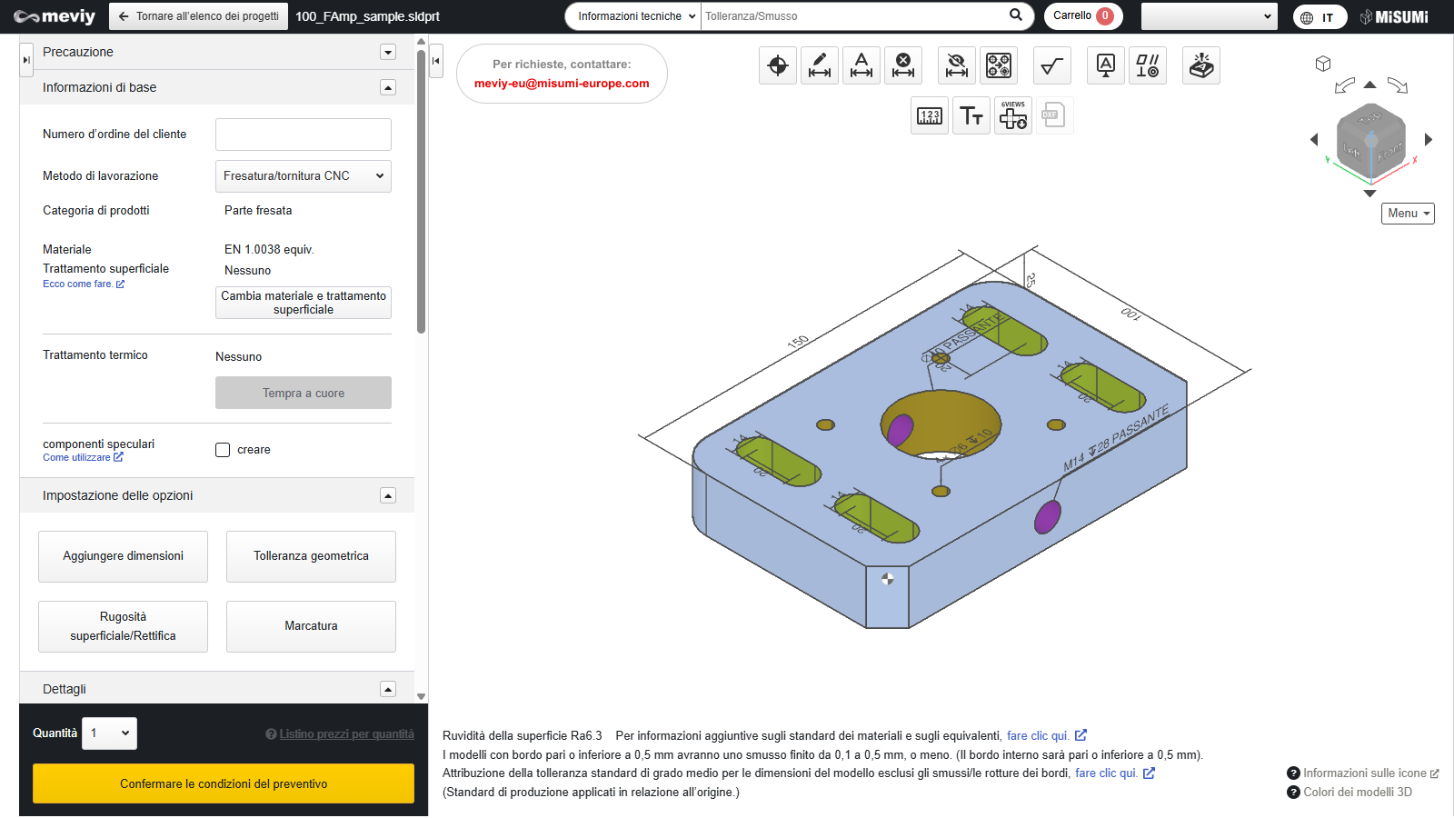Open the geometric tolerance symbols tool
Image resolution: width=1454 pixels, height=818 pixels.
[1148, 65]
